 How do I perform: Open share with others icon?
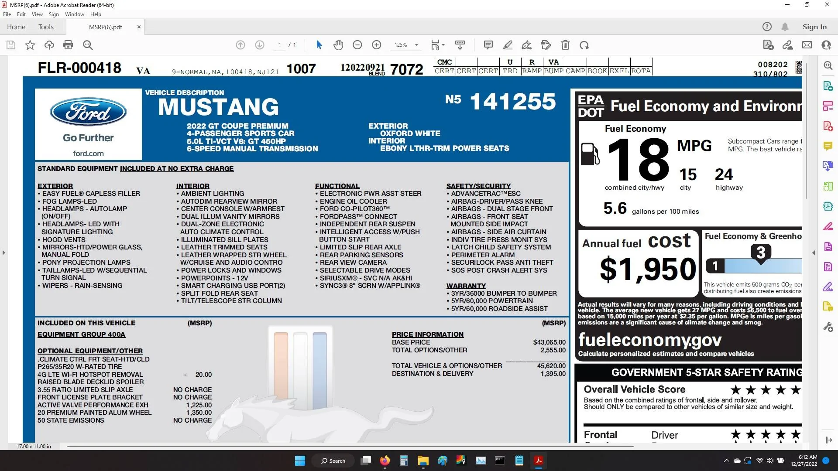tap(826, 45)
